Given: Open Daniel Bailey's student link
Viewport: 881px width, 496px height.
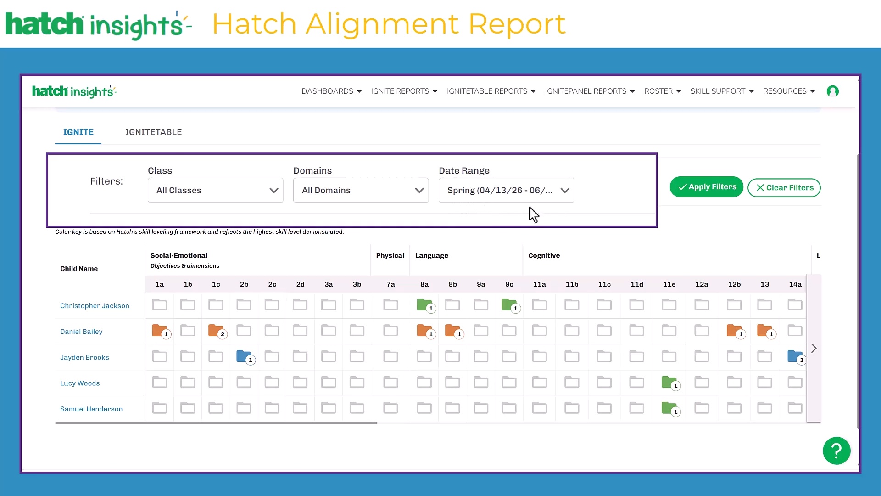Looking at the screenshot, I should [x=81, y=332].
